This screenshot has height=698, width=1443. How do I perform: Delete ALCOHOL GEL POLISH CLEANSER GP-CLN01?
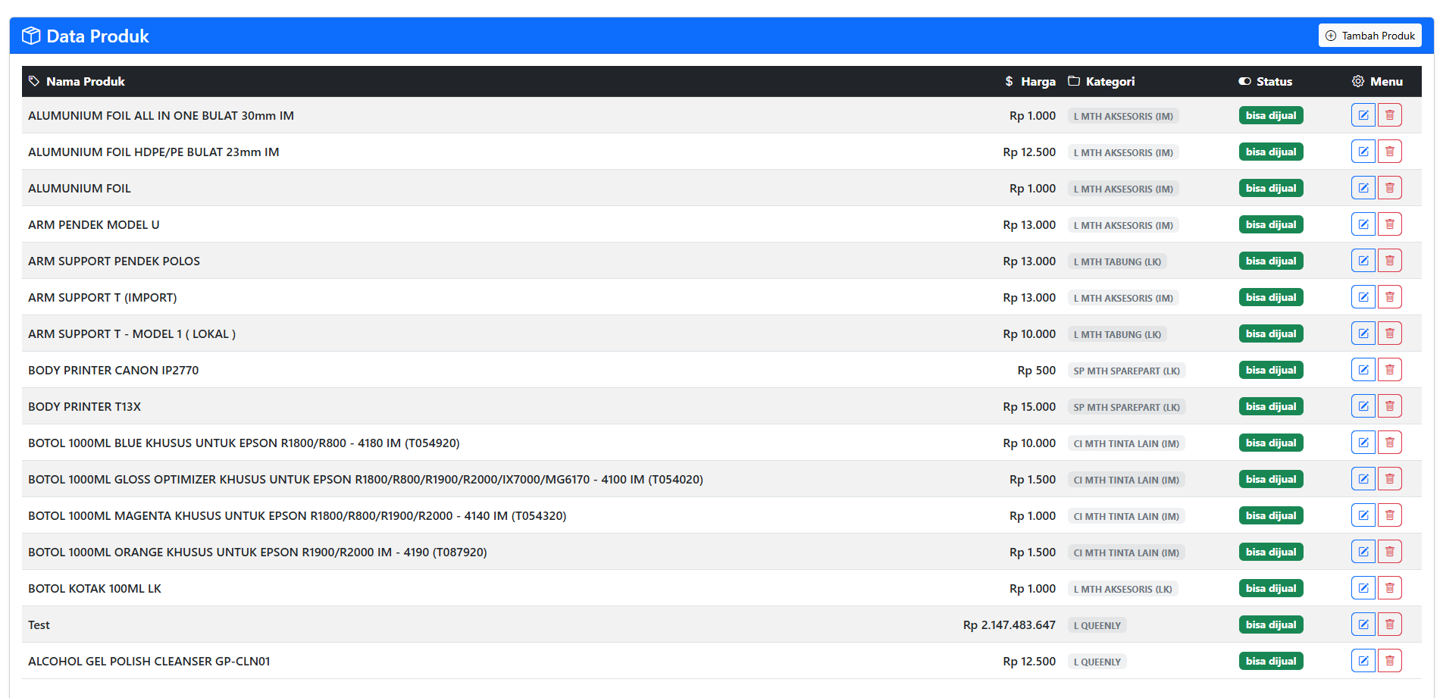1389,661
